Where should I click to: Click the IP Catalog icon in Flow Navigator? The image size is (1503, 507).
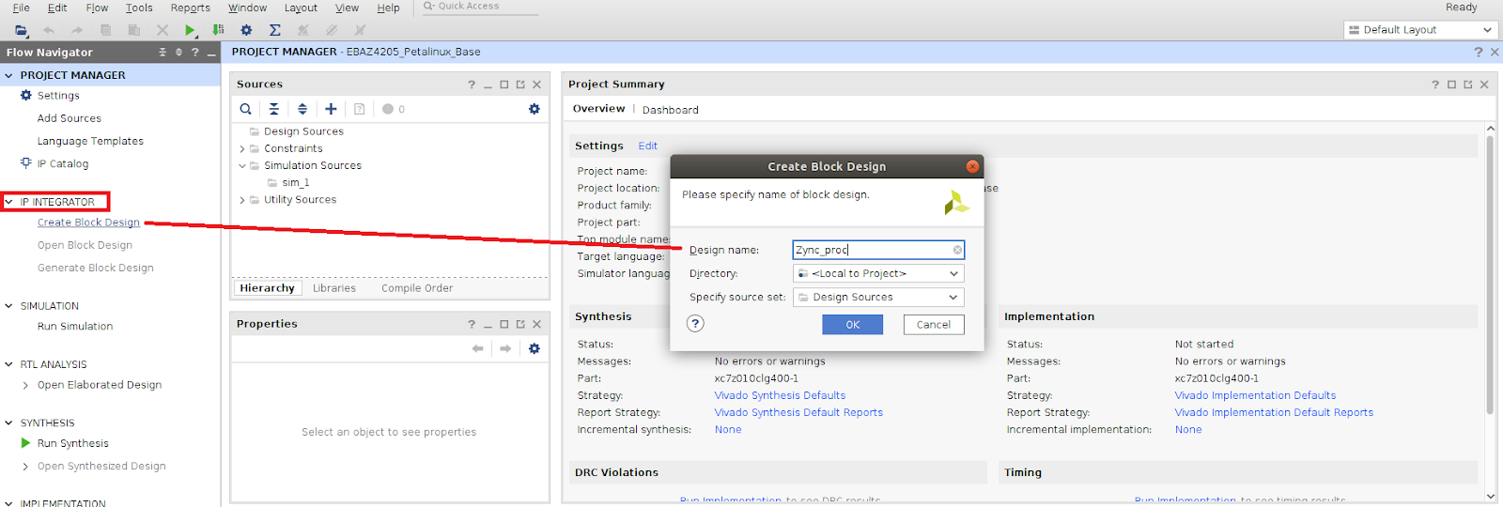(x=26, y=163)
